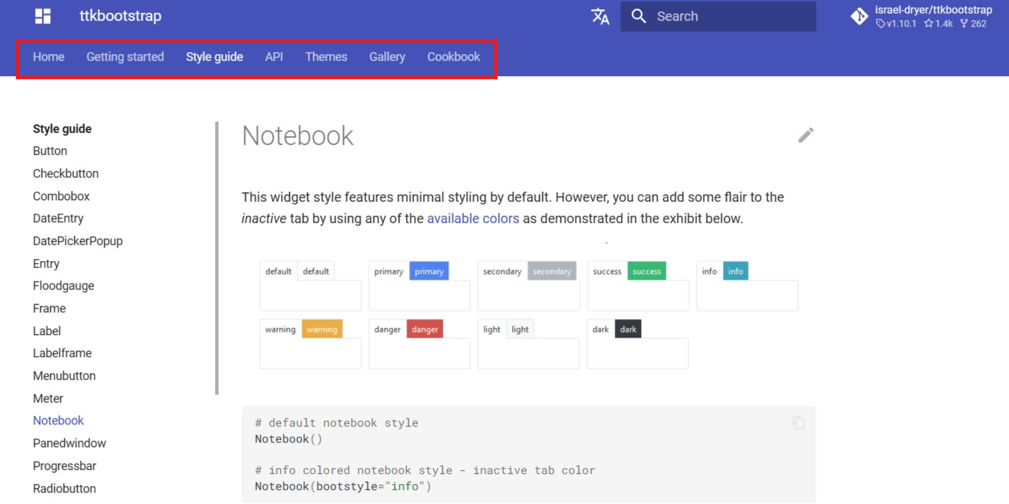The height and width of the screenshot is (504, 1009).
Task: Open Frame sidebar page
Action: click(x=49, y=308)
